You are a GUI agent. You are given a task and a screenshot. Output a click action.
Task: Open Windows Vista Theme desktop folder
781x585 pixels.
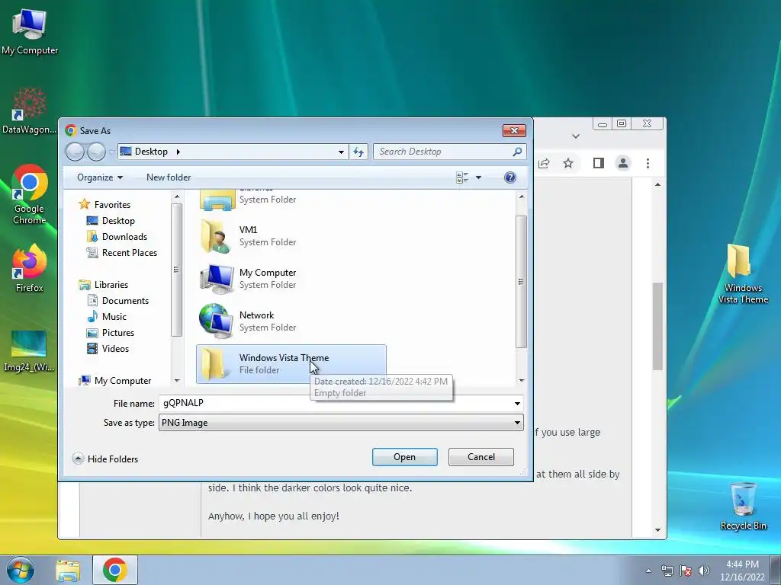pyautogui.click(x=743, y=273)
